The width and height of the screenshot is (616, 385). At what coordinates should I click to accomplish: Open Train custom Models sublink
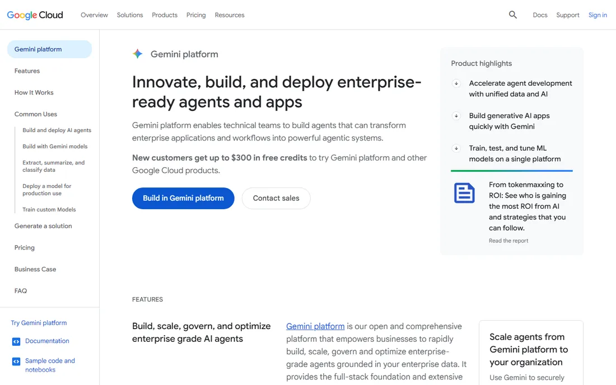[x=49, y=210]
